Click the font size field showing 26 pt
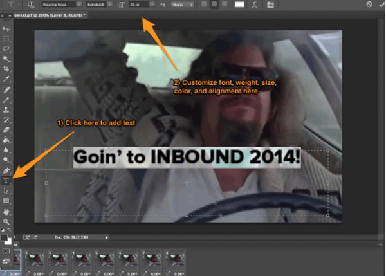 click(x=140, y=5)
